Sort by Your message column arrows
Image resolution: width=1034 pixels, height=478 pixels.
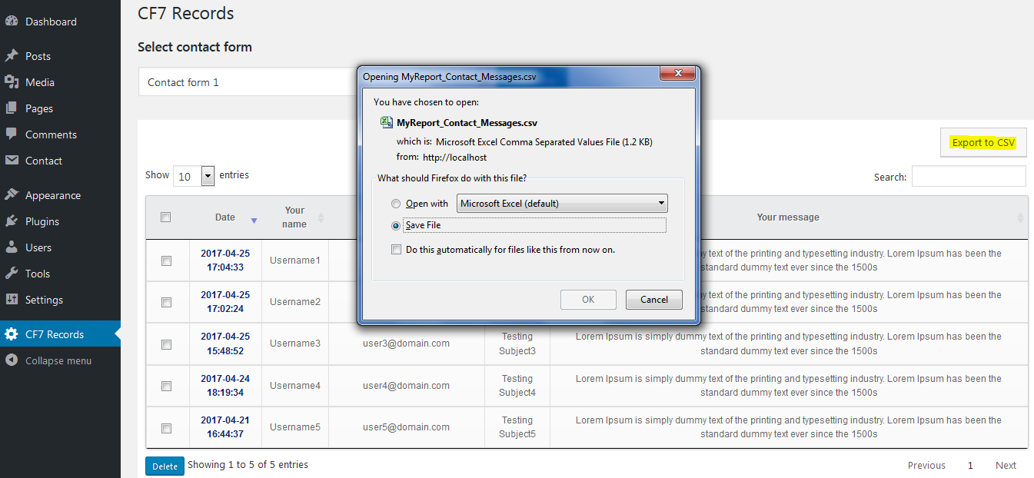click(x=1020, y=217)
